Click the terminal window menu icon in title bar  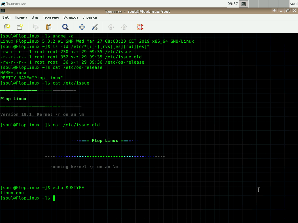[x=3, y=11]
